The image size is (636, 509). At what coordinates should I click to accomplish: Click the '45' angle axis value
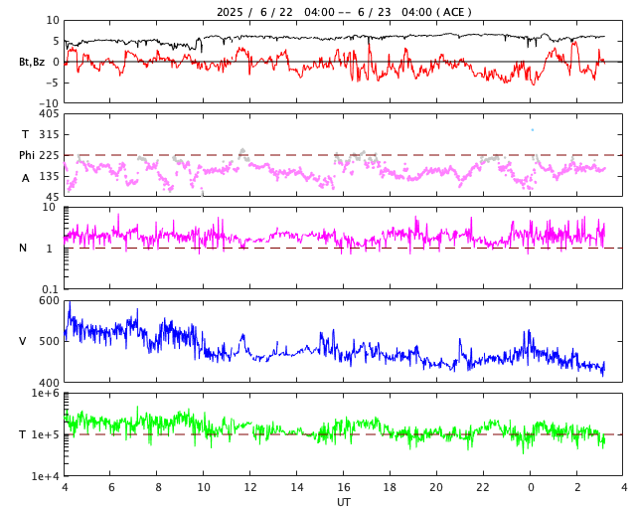[x=53, y=197]
